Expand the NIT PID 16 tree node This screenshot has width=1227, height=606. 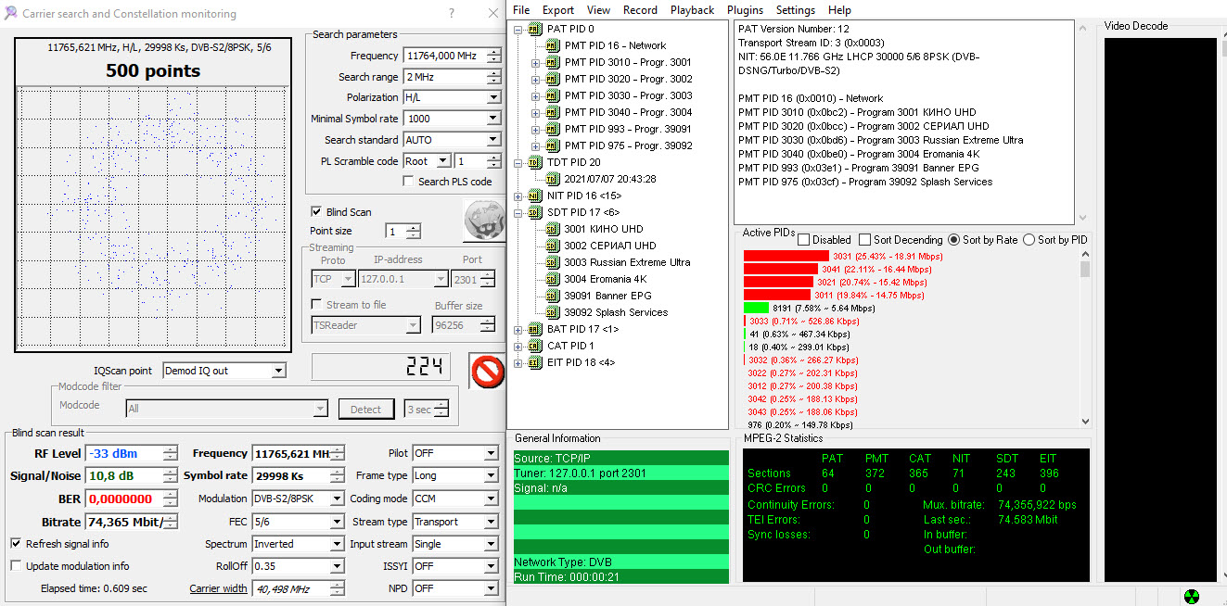click(518, 196)
